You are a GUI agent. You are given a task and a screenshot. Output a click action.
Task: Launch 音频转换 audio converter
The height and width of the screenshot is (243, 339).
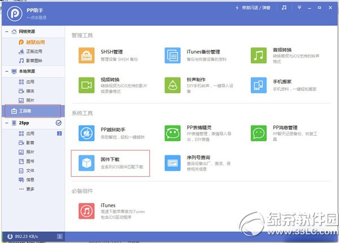coord(259,55)
